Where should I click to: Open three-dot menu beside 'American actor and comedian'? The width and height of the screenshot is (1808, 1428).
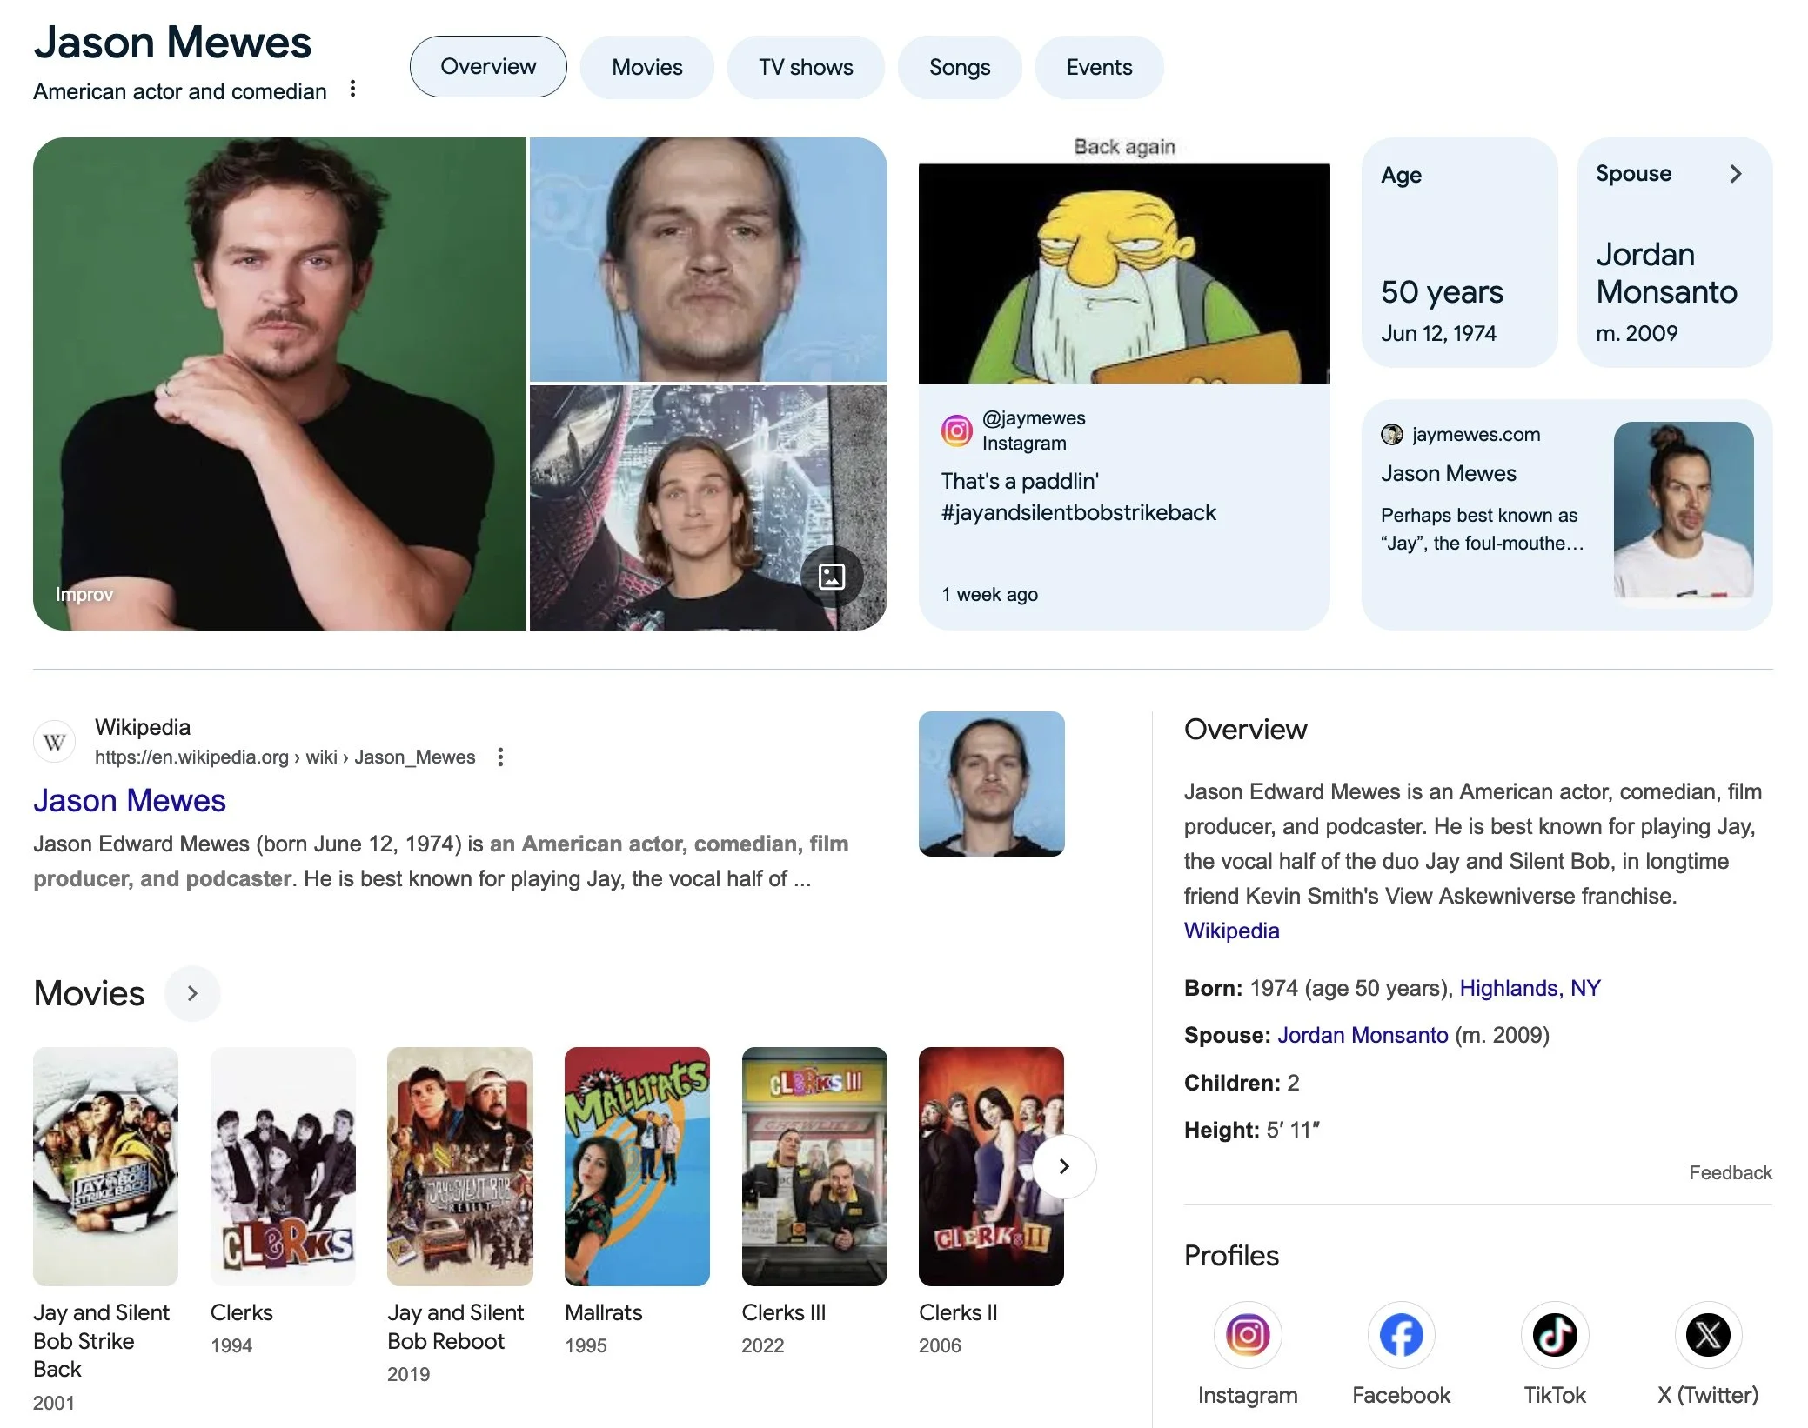click(352, 89)
